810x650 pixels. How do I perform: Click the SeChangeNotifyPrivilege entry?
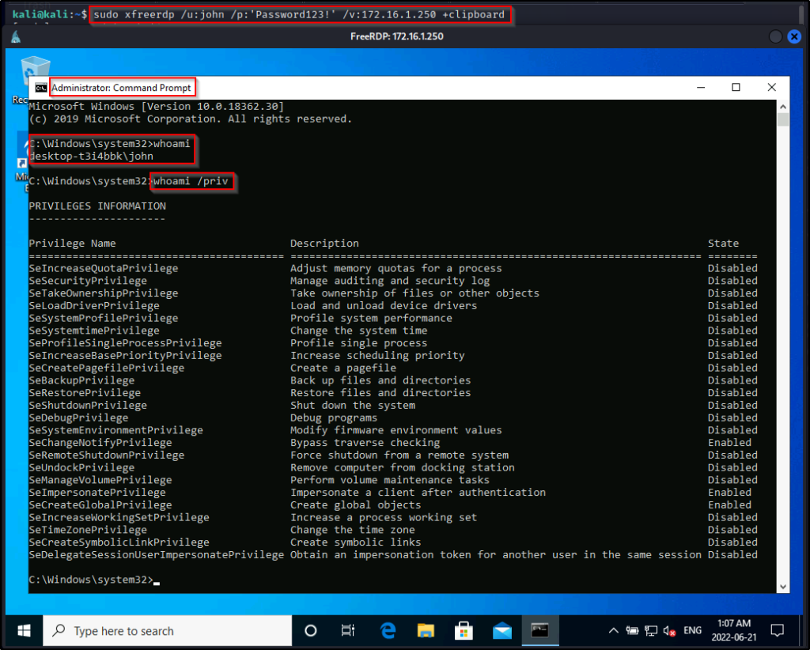(100, 443)
